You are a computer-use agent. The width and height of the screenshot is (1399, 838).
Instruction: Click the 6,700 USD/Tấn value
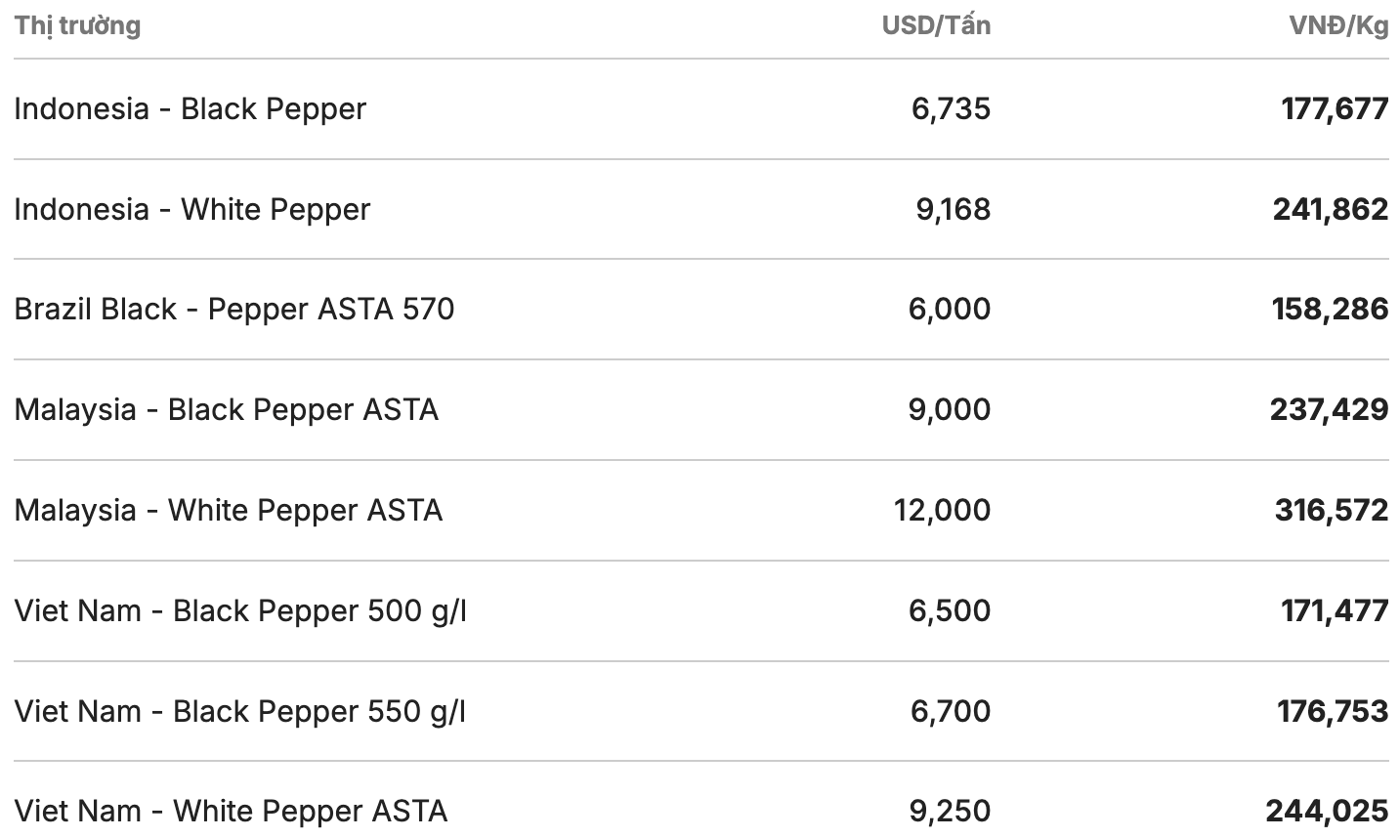pyautogui.click(x=950, y=711)
